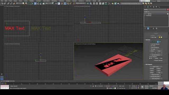Open the Animation menu

click(x=38, y=1)
